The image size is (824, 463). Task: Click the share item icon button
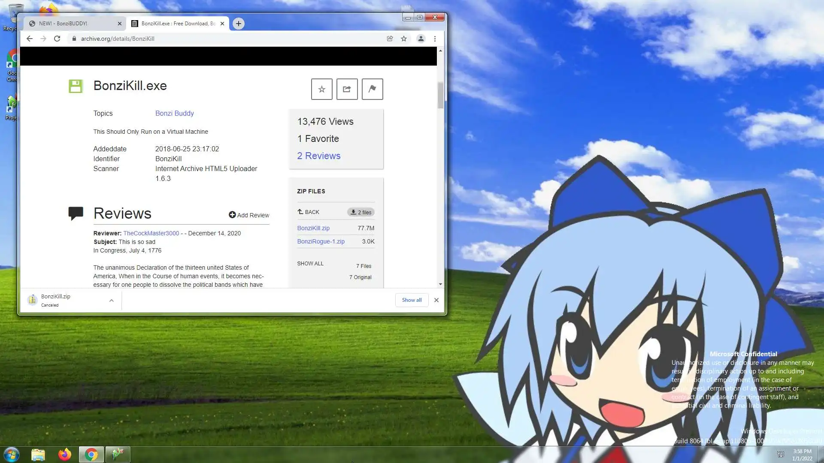[x=347, y=89]
